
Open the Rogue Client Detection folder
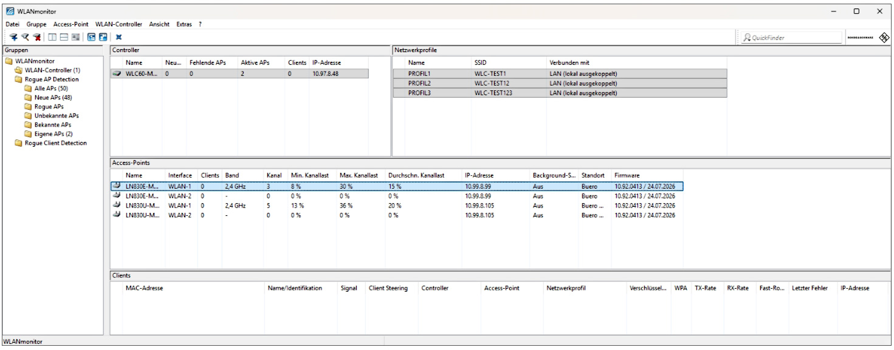55,143
